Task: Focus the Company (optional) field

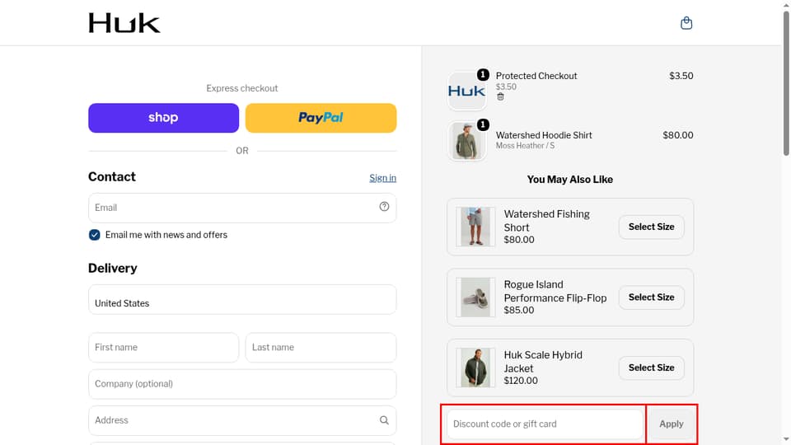Action: [x=242, y=384]
